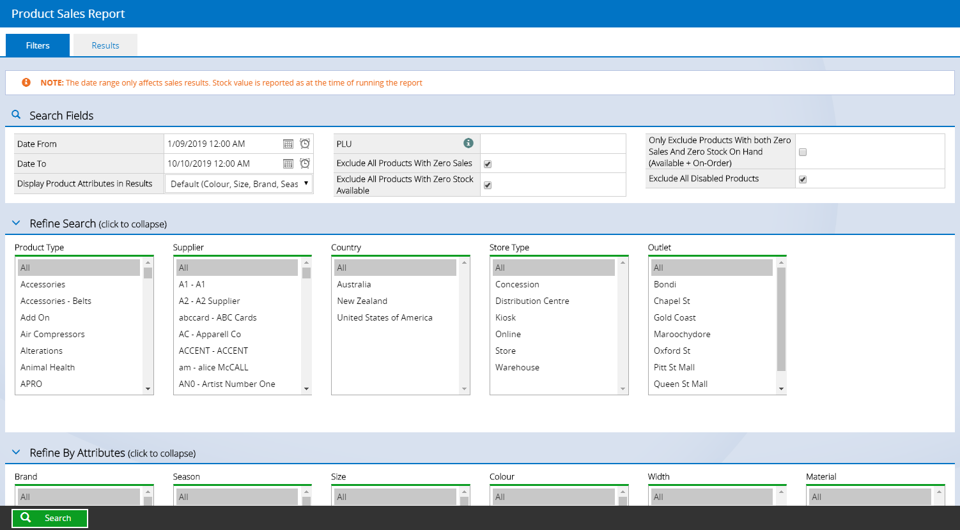The height and width of the screenshot is (530, 960).
Task: Select Kiosk store type
Action: pos(554,317)
